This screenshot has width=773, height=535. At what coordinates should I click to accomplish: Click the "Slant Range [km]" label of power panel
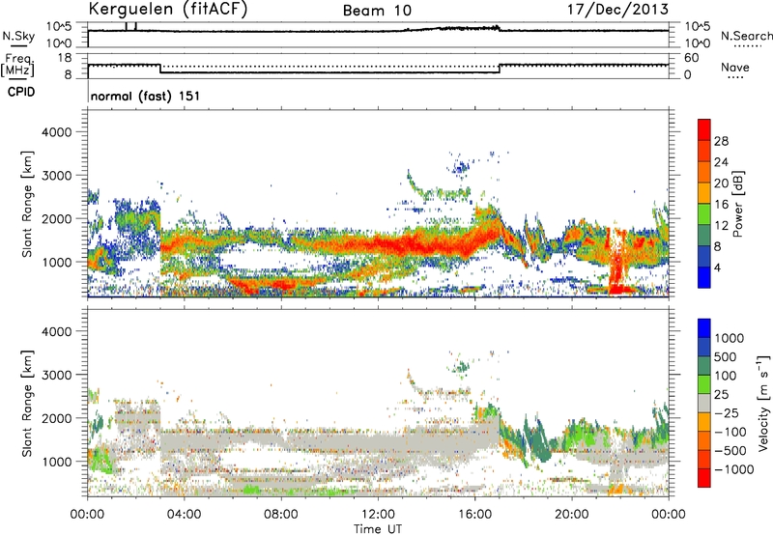(27, 205)
